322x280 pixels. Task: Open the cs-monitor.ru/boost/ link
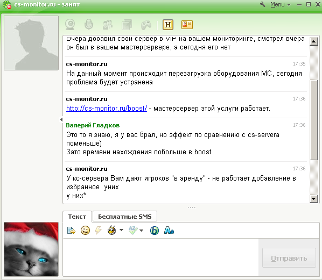[107, 108]
